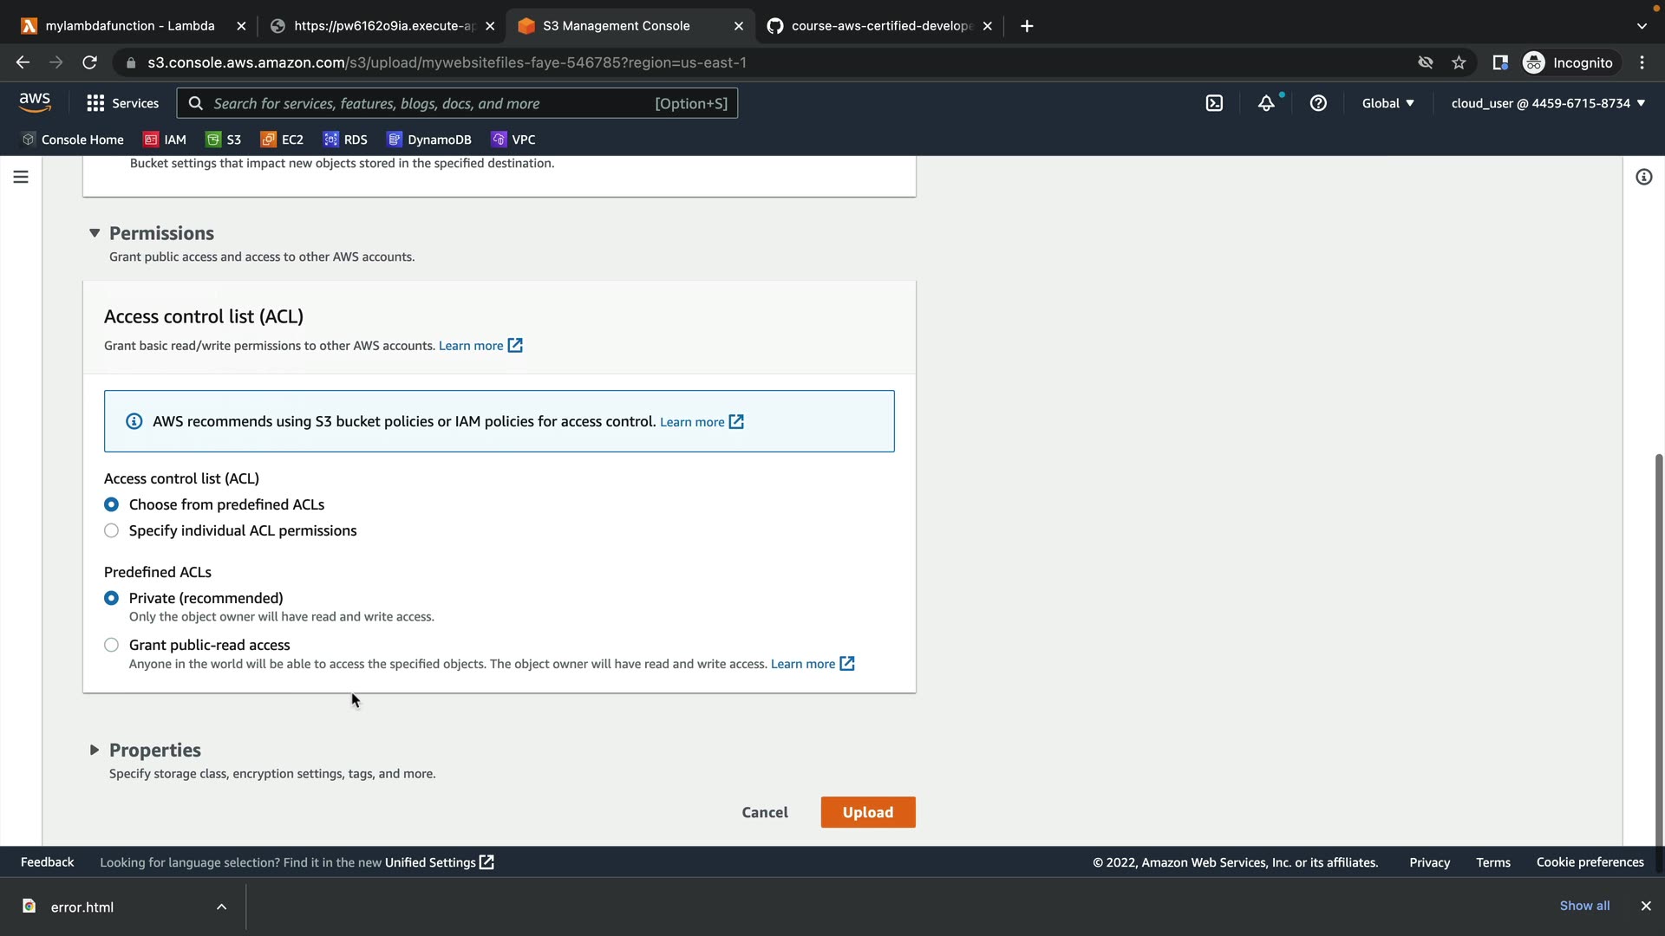This screenshot has width=1665, height=936.
Task: Switch to course-aws-certified-developer GitHub tab
Action: click(x=880, y=26)
